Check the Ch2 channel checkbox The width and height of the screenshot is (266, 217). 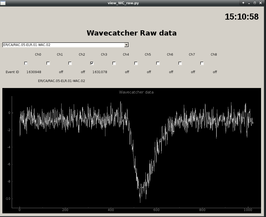tap(70, 63)
